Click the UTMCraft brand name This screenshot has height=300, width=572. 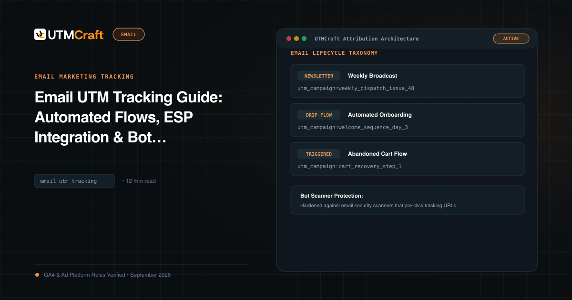[75, 35]
